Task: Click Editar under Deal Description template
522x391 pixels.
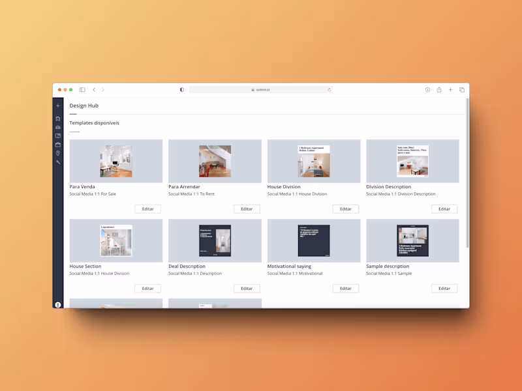Action: (247, 288)
